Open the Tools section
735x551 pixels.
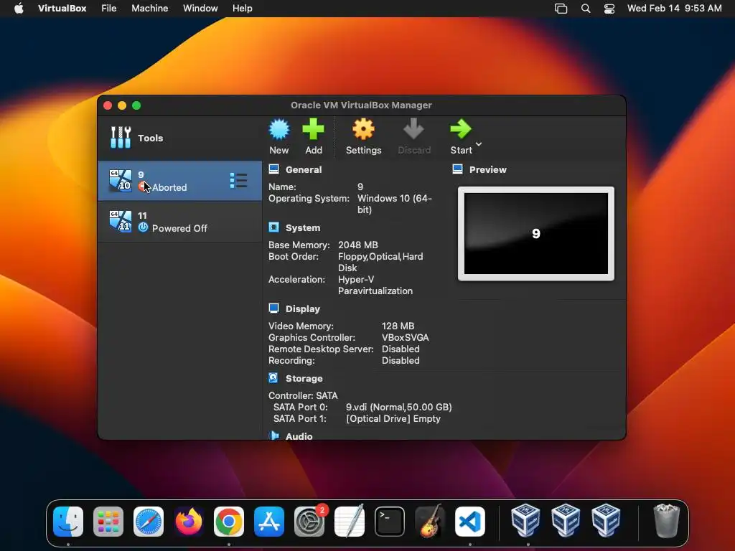pyautogui.click(x=180, y=138)
